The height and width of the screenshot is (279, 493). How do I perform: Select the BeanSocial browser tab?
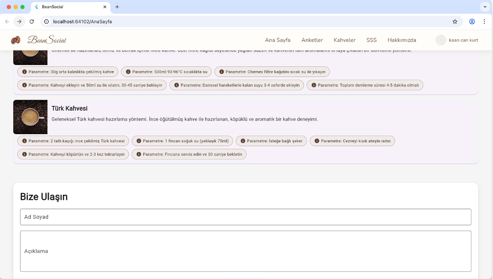pyautogui.click(x=71, y=7)
